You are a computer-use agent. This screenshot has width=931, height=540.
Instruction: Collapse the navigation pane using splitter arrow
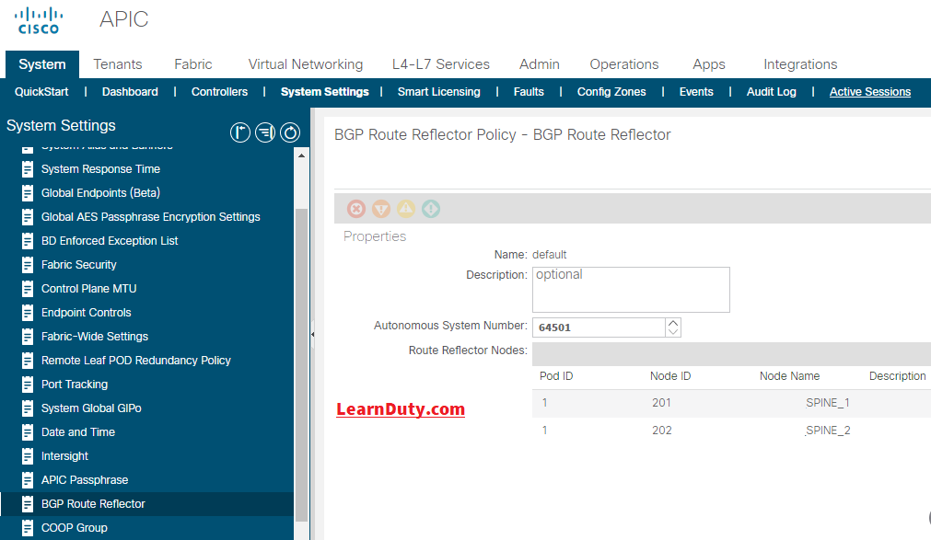coord(312,335)
